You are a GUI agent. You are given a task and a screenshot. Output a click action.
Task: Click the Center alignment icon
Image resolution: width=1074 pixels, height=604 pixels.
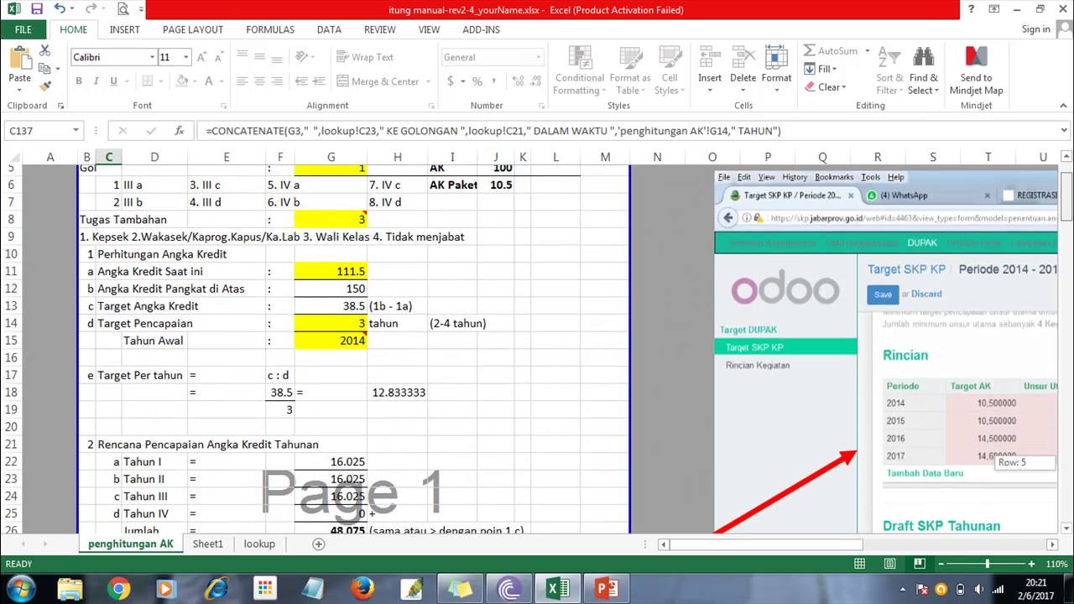tap(259, 81)
